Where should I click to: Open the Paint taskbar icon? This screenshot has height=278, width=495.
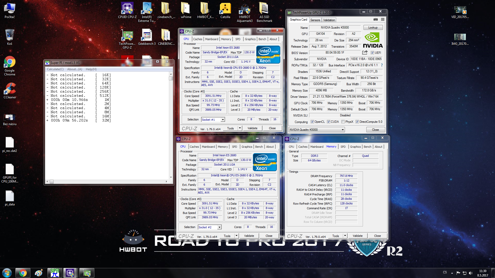pos(39,273)
